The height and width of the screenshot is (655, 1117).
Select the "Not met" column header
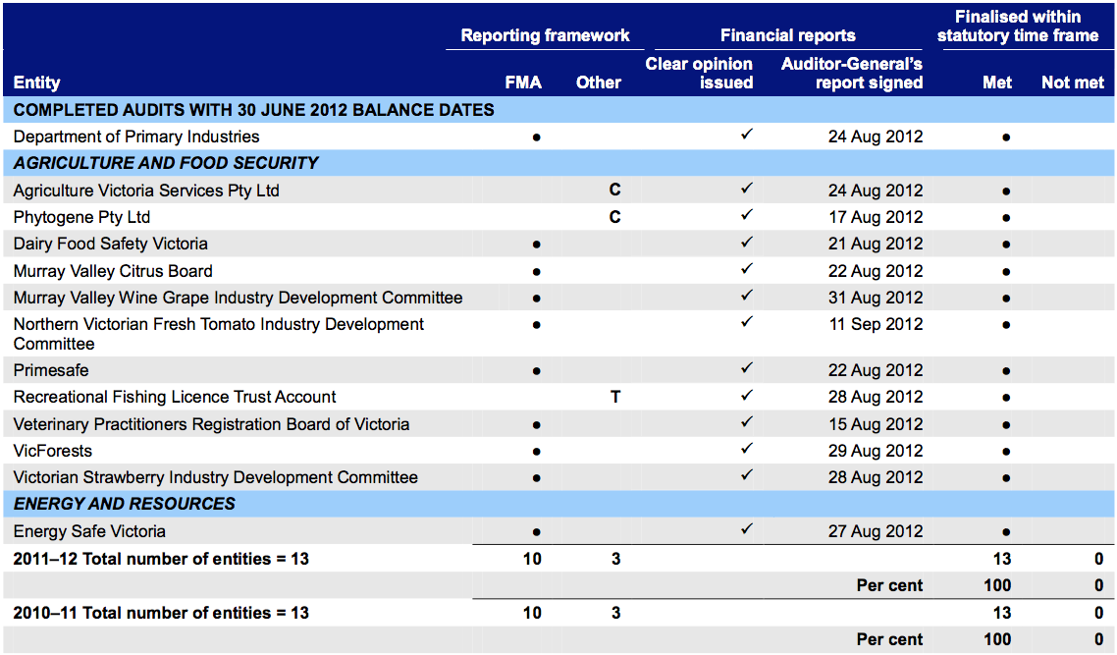(1073, 82)
